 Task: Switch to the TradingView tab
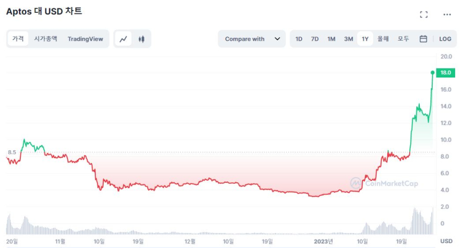pos(85,39)
